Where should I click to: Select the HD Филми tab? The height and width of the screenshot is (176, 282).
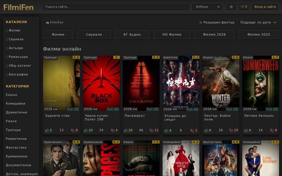pos(172,34)
